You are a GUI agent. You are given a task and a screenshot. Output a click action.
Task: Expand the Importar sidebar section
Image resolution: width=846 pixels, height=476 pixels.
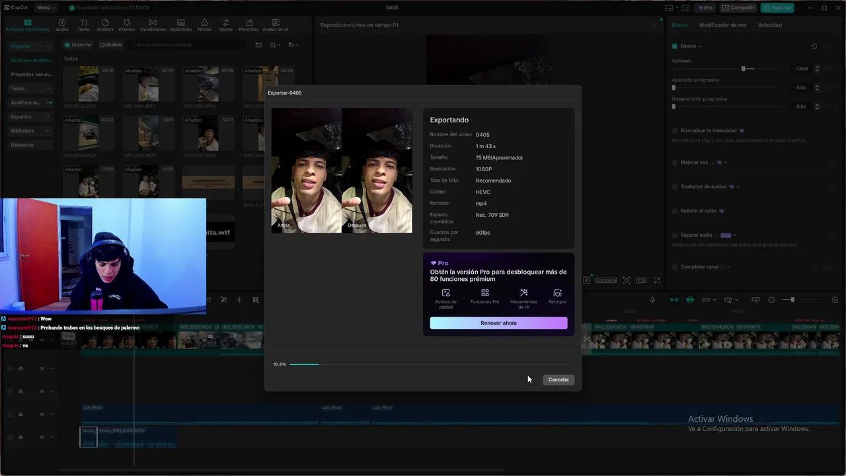[x=30, y=46]
